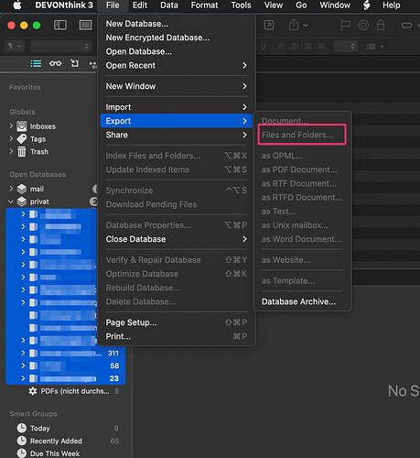Click the import arrow icon in sidebar

point(74,63)
